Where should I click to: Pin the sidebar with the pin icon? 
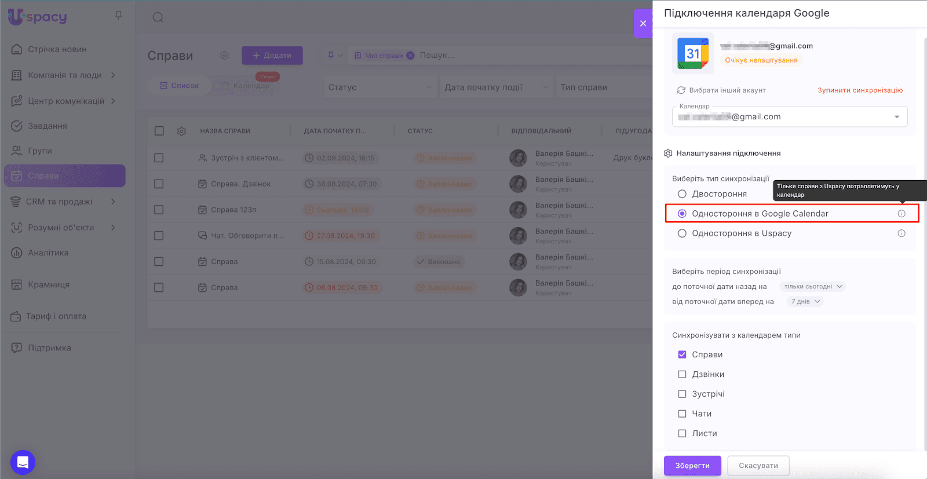coord(118,15)
